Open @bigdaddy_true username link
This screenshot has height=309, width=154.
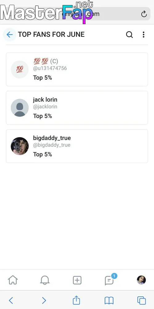coord(52,145)
